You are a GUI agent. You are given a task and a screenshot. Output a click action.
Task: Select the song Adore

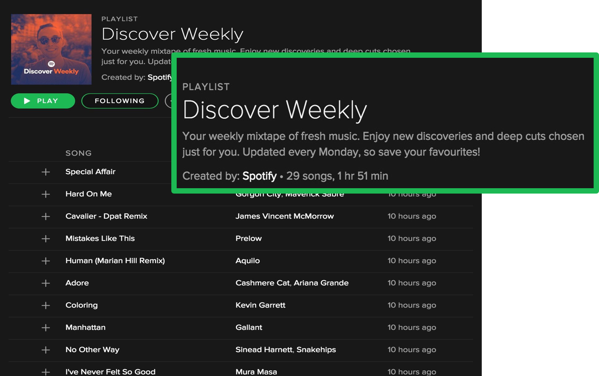click(x=77, y=283)
